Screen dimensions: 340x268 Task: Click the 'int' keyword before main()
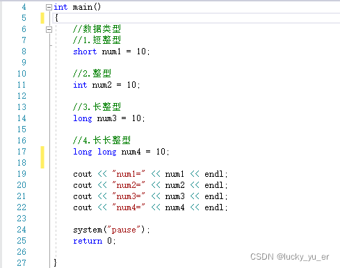(x=60, y=7)
